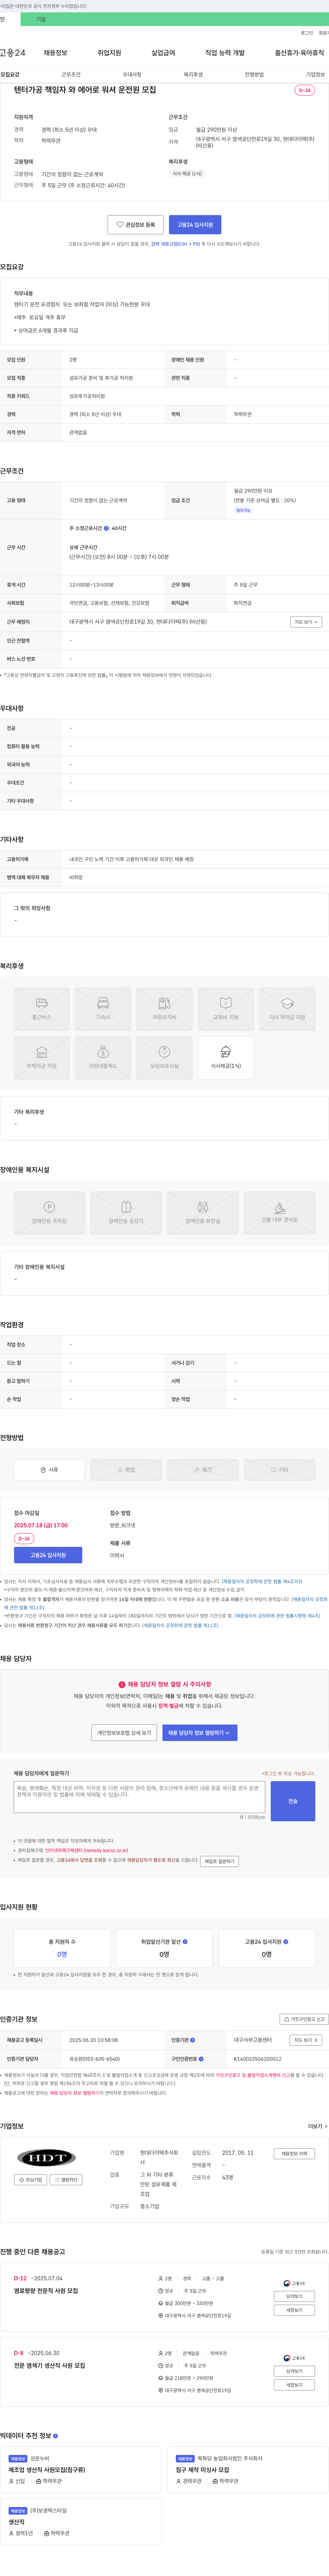
Task: Click the 통근버스 welfare icon
Action: (x=42, y=1009)
